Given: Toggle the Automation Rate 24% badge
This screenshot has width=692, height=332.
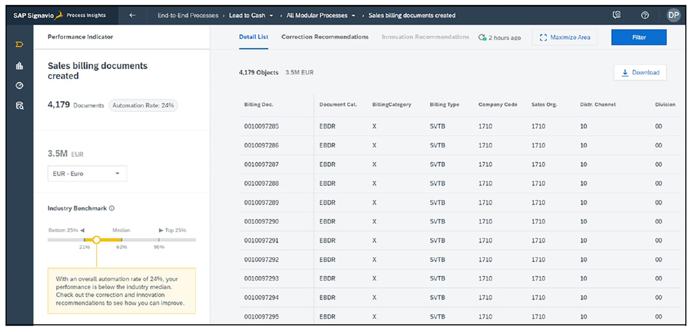Looking at the screenshot, I should coord(143,105).
